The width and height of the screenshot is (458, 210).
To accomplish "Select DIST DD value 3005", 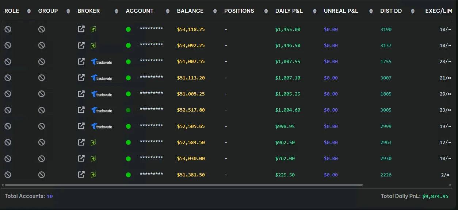I will tap(386, 110).
